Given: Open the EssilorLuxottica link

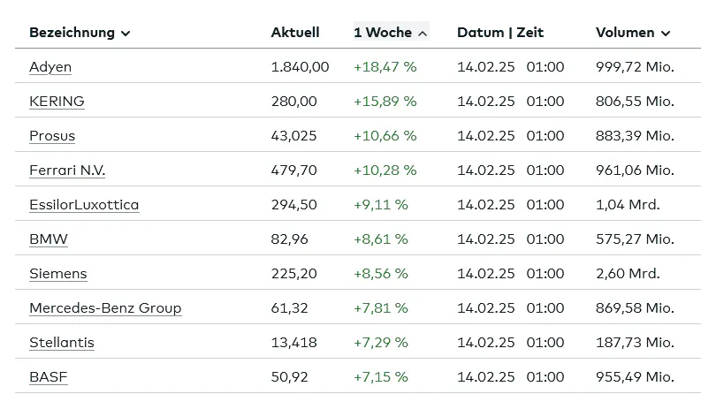Looking at the screenshot, I should point(84,205).
